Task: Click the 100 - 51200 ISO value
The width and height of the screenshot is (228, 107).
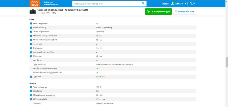Action: tap(101, 99)
